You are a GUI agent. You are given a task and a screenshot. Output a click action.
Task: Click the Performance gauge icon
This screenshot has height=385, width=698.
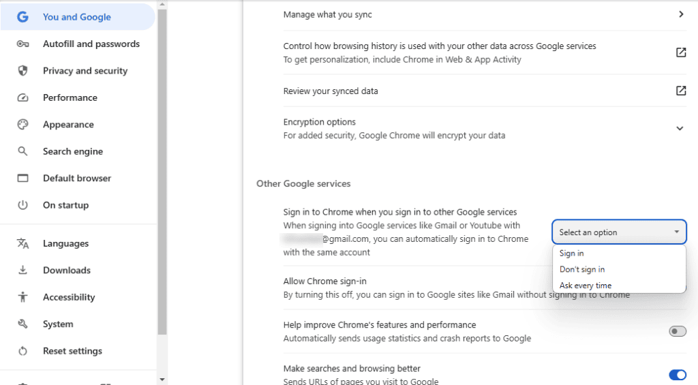click(22, 98)
